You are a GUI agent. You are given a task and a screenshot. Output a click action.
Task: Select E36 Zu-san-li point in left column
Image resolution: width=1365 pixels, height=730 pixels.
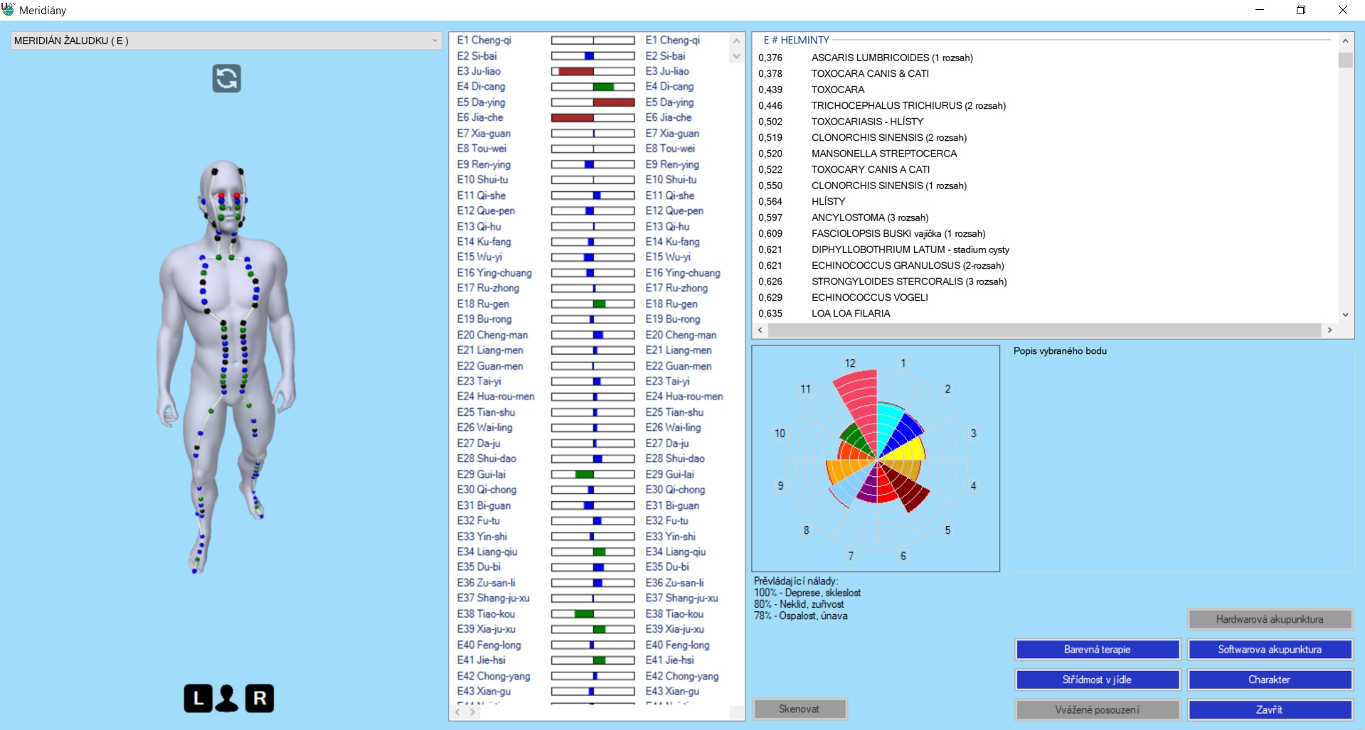pos(486,583)
